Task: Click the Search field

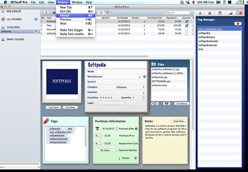Action: (177, 13)
